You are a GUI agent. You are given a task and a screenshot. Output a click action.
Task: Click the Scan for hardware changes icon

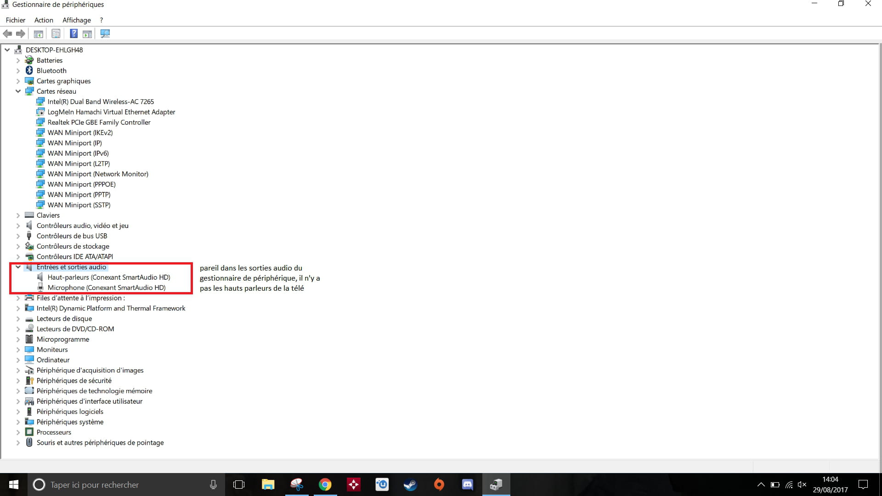point(105,34)
